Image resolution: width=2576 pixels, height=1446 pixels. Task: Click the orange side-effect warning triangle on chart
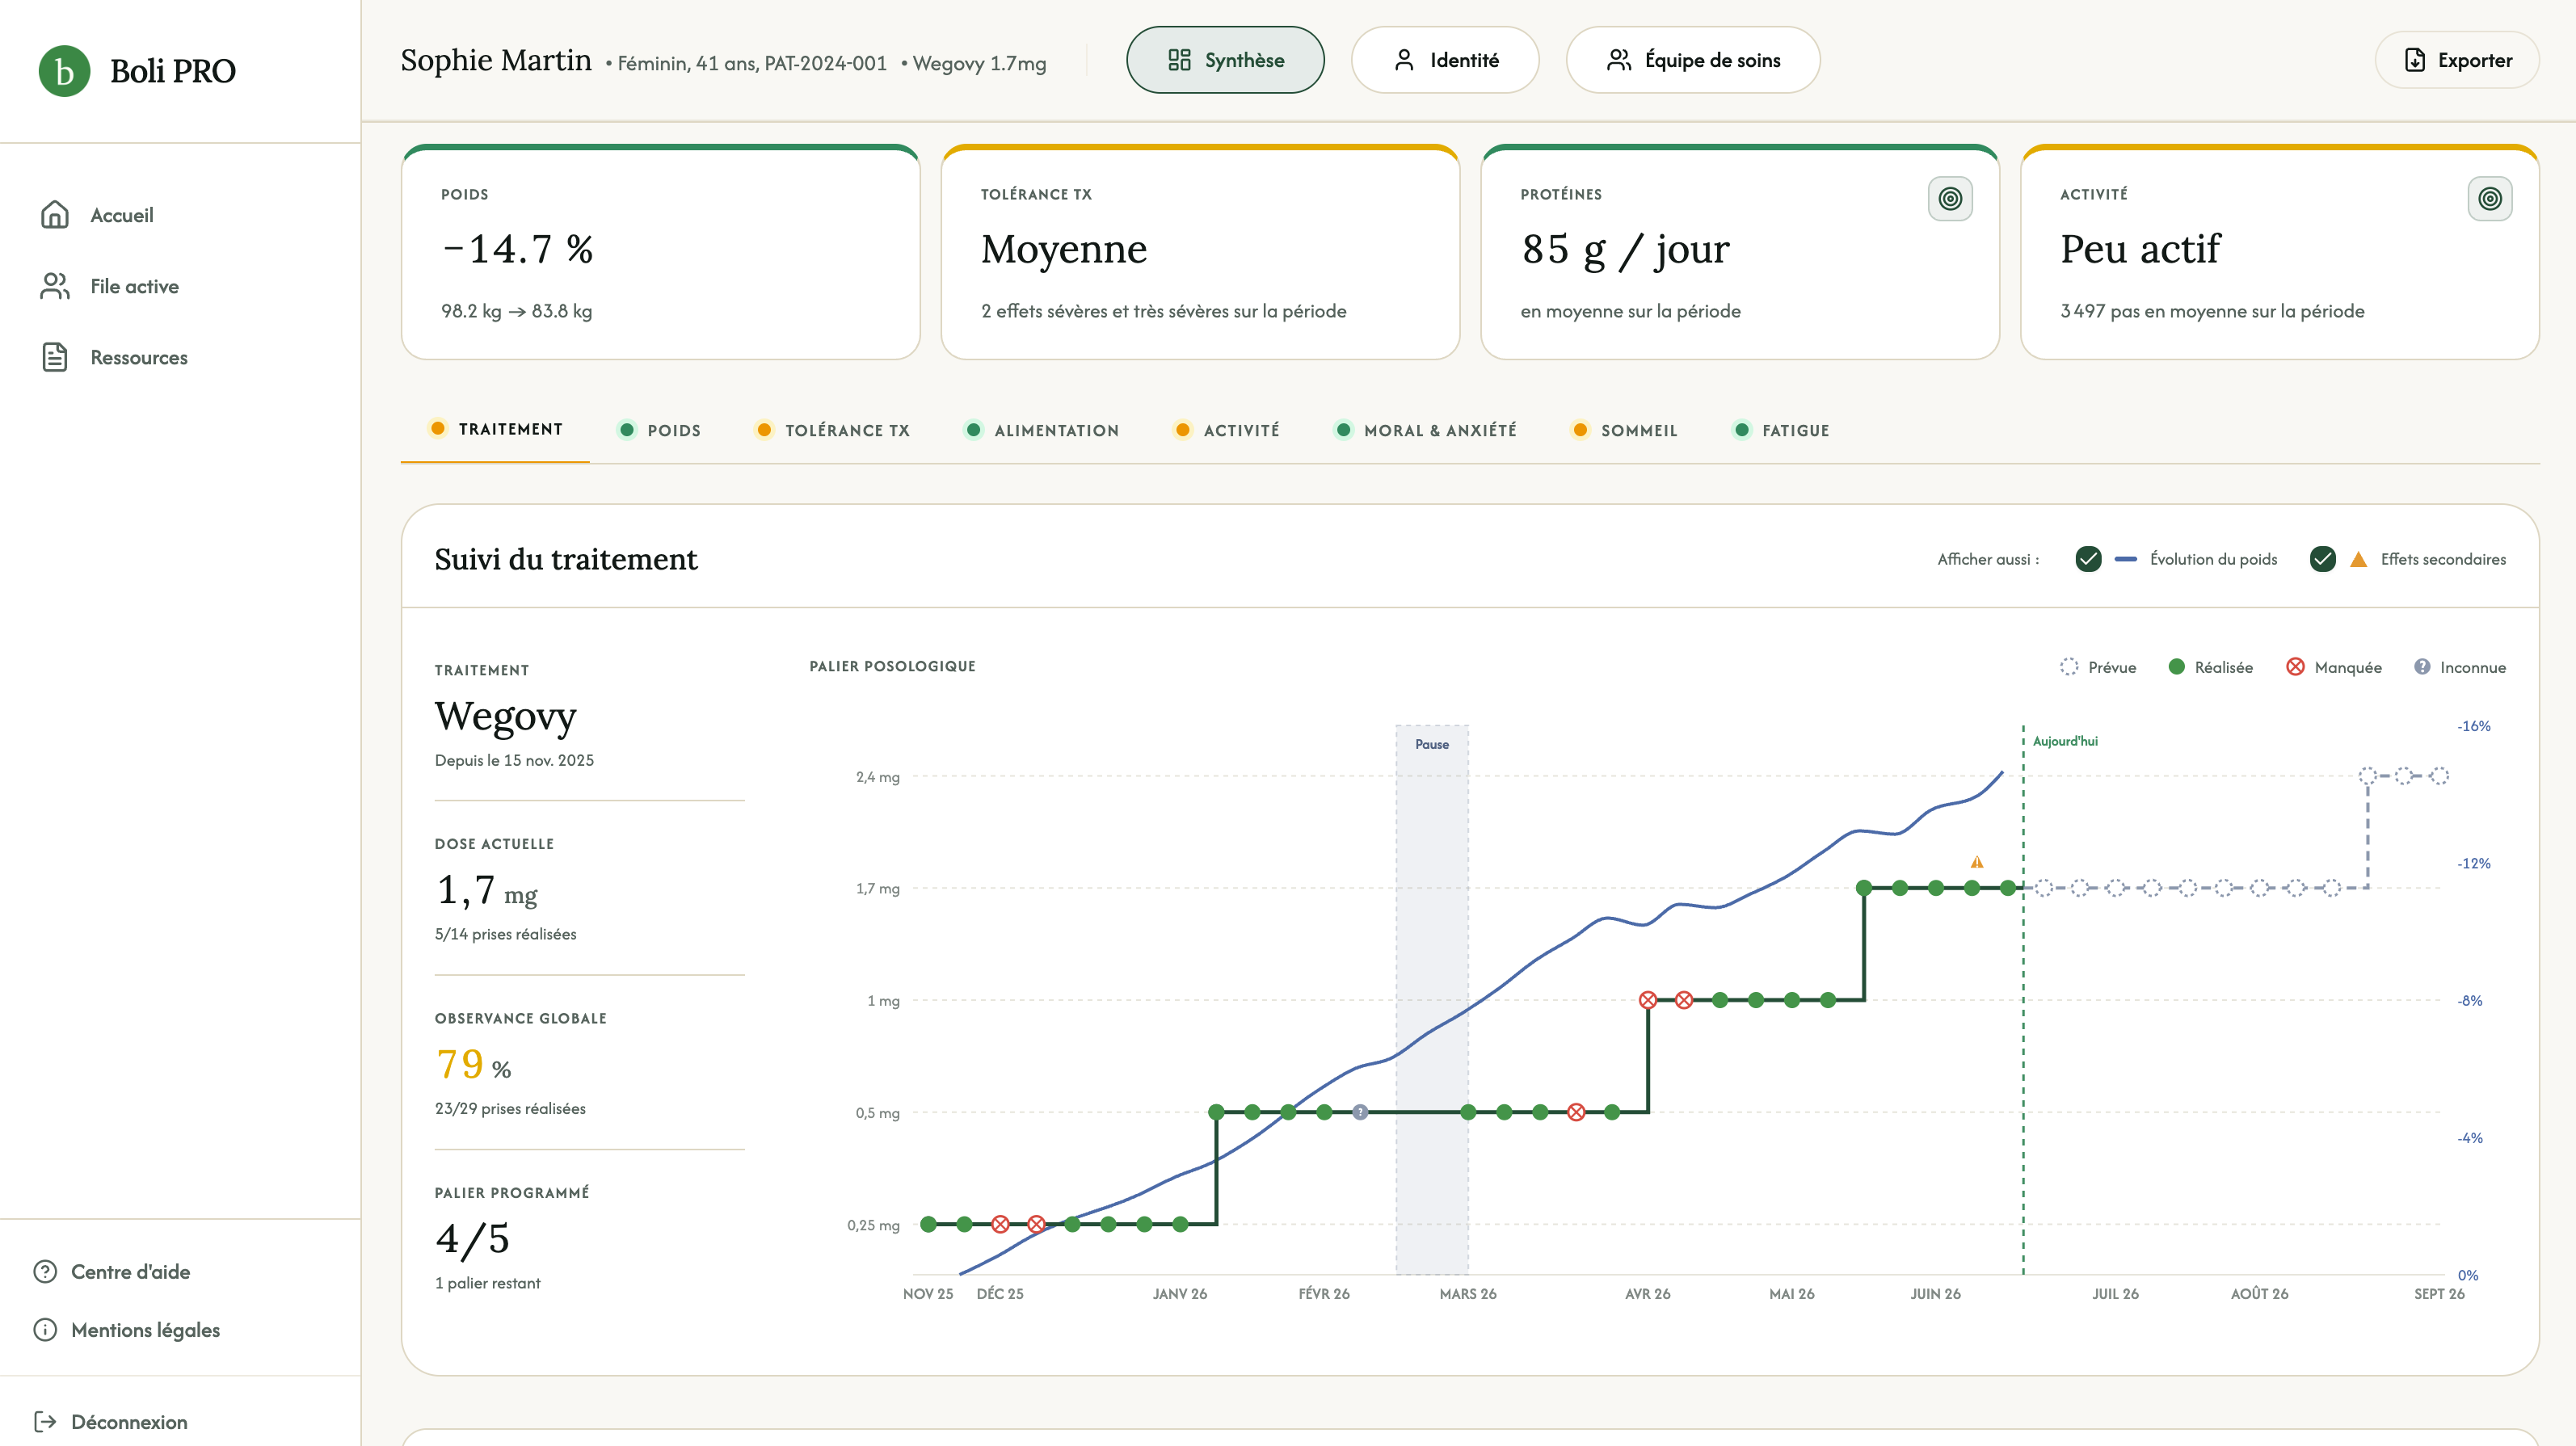pyautogui.click(x=1977, y=862)
